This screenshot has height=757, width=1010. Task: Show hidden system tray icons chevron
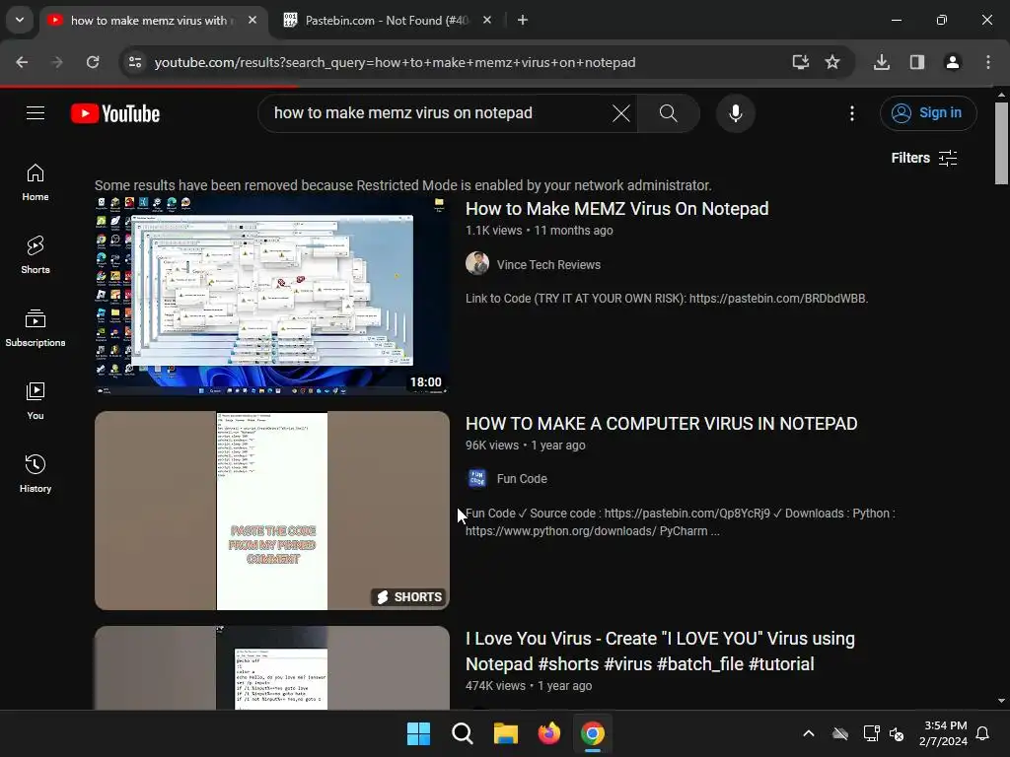[x=809, y=733]
